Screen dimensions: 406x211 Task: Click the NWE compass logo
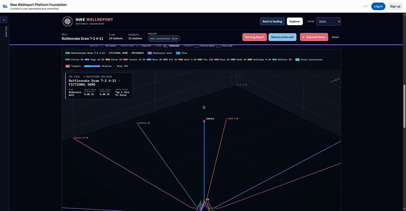(x=67, y=22)
